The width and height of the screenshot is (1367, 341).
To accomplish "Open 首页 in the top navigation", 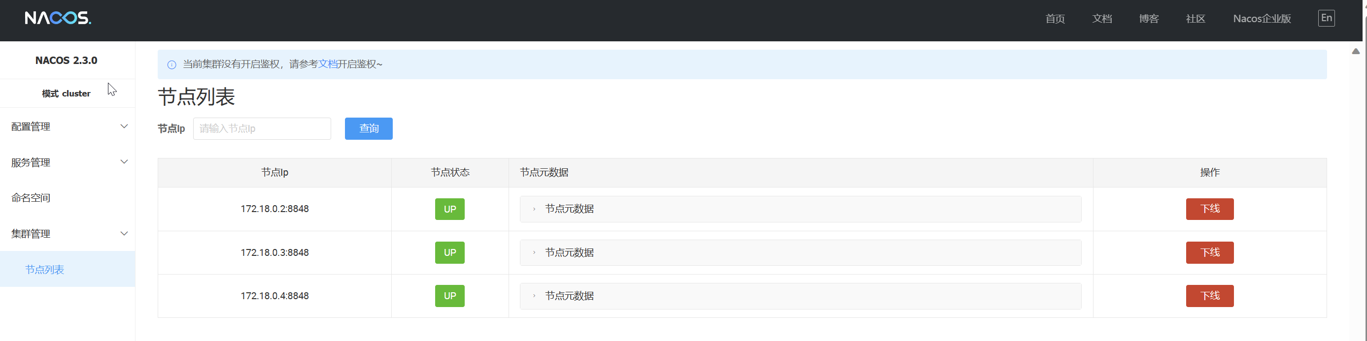I will (x=1055, y=19).
